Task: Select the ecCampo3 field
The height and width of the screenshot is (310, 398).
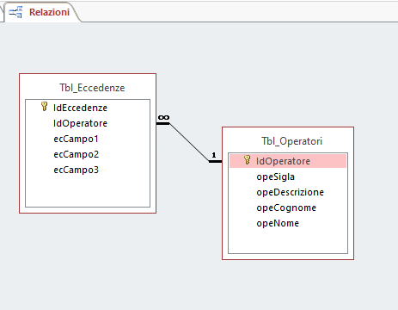Action: 76,170
